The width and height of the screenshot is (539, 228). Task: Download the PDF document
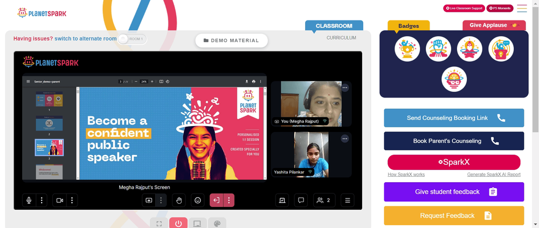point(246,81)
